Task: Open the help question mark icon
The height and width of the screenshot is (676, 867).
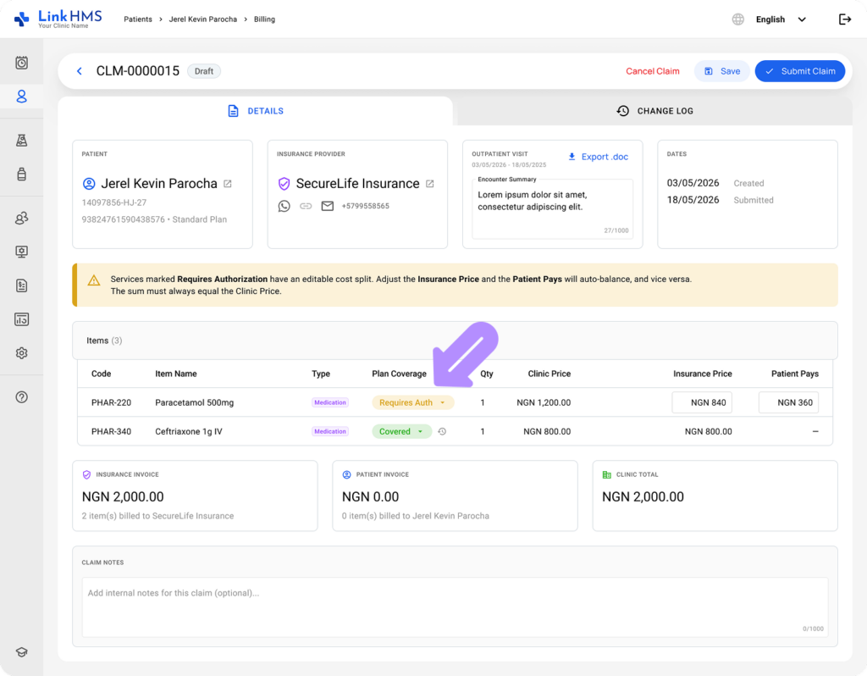Action: click(21, 397)
